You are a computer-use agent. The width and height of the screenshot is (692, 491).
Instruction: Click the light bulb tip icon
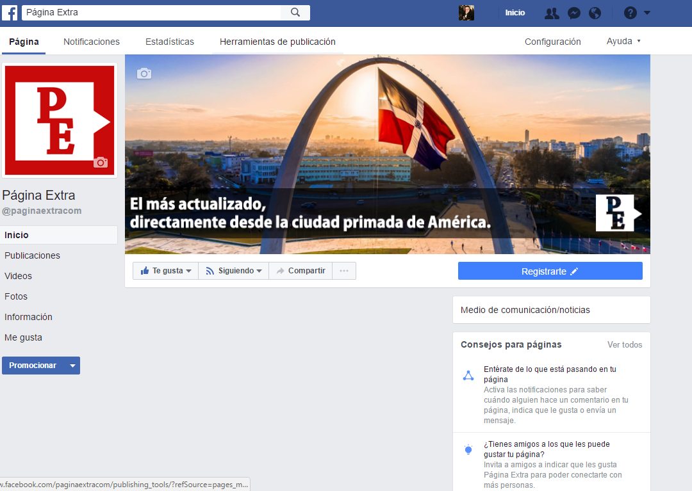point(468,449)
